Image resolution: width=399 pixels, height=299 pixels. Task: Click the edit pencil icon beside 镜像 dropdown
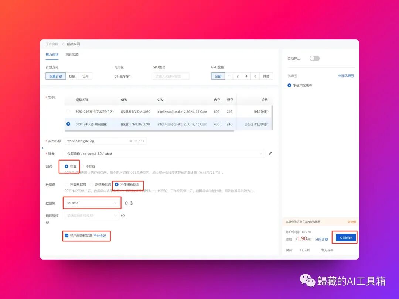point(270,154)
